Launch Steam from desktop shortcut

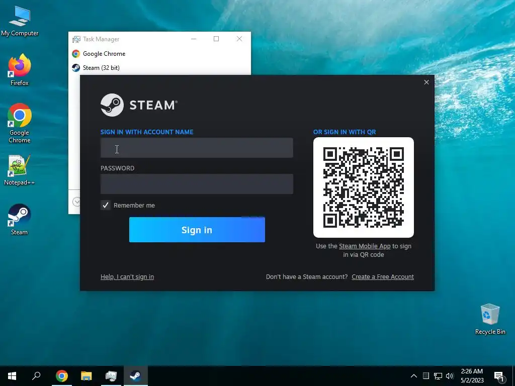[20, 219]
